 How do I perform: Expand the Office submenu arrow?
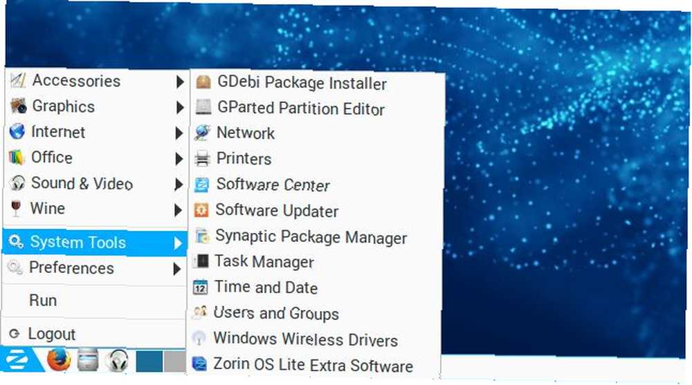[179, 159]
